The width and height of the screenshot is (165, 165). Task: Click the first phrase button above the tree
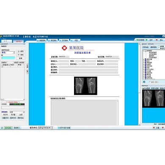point(146,47)
